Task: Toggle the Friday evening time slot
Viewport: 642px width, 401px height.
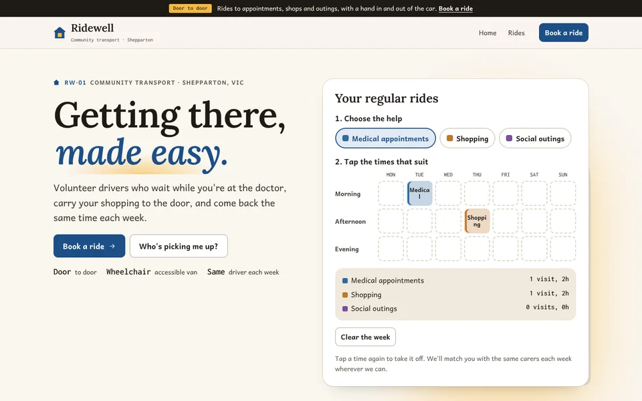Action: [506, 249]
